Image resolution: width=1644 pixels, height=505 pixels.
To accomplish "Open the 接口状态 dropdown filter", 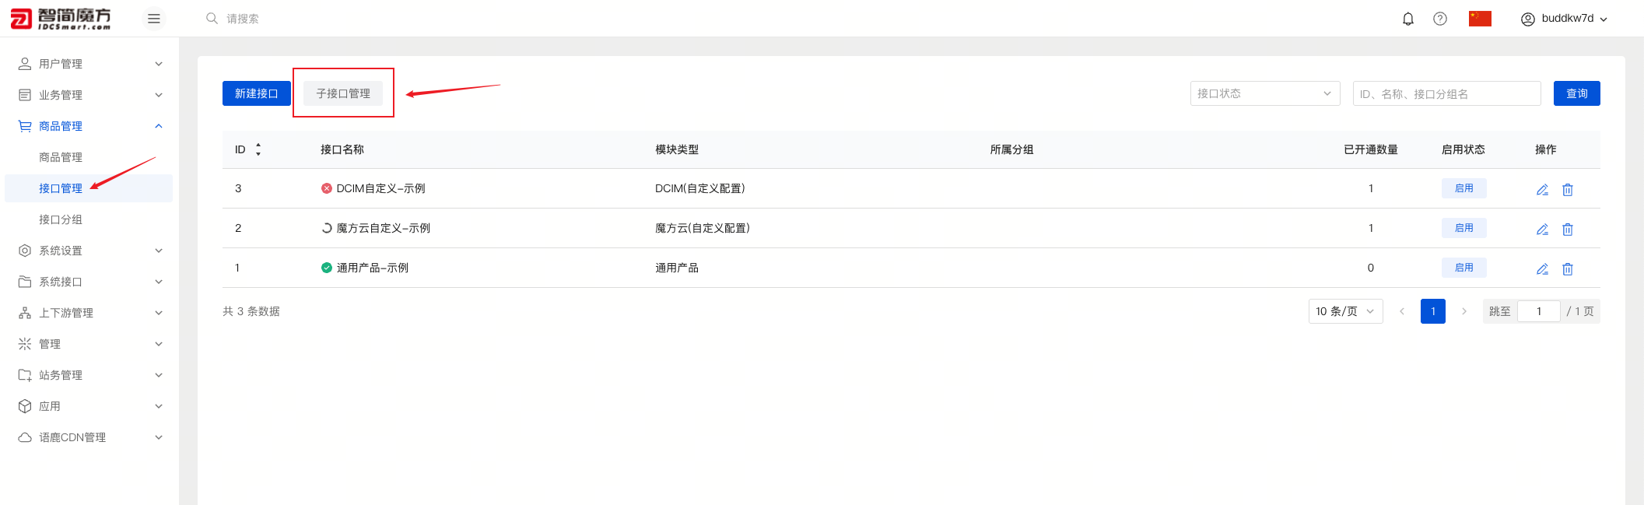I will pos(1264,93).
